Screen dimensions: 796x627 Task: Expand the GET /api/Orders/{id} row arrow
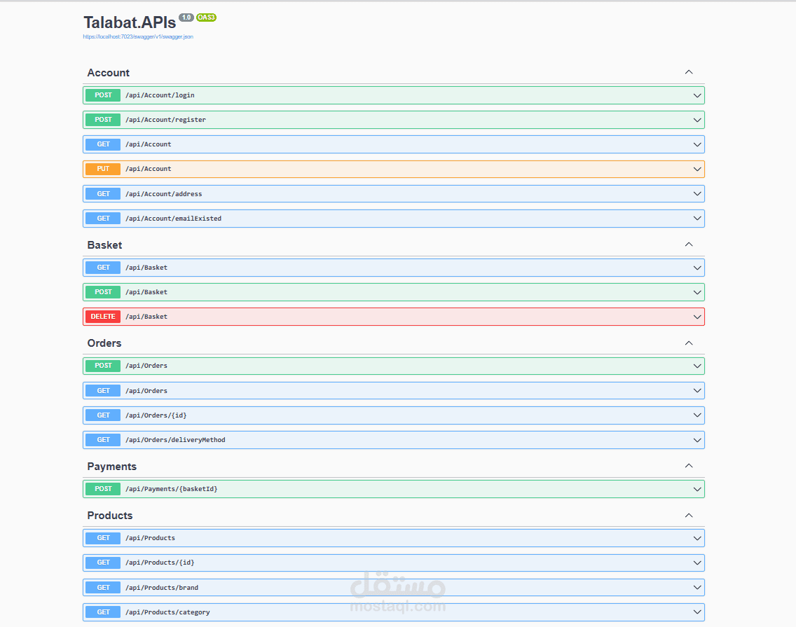697,415
